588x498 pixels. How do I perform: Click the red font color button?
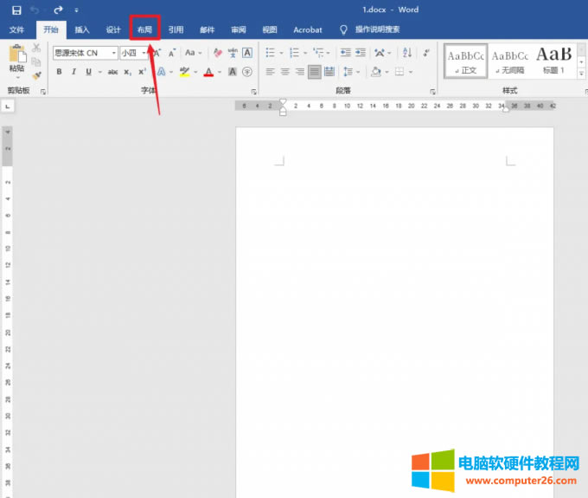208,72
